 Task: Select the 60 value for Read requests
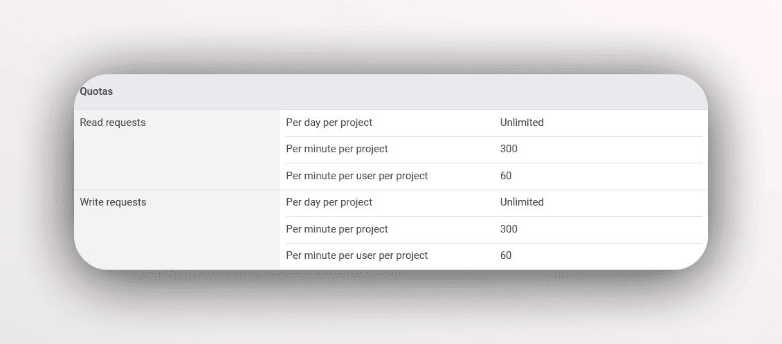pos(506,176)
